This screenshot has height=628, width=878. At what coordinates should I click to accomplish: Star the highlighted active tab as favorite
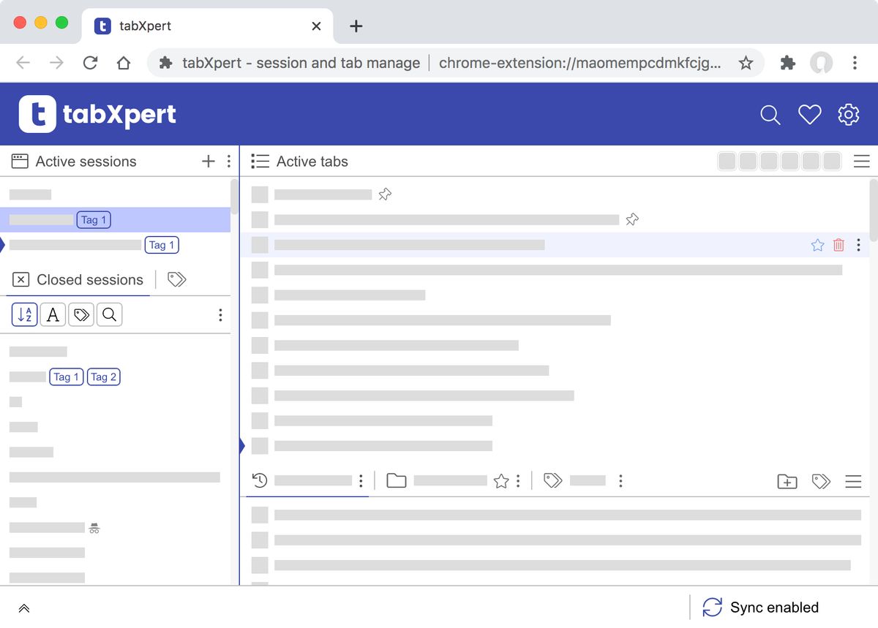pos(817,245)
